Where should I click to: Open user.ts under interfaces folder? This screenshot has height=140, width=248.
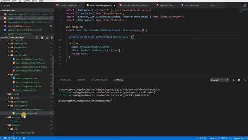coord(17,121)
